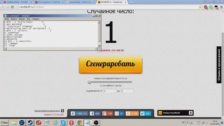This screenshot has width=224, height=126.
Task: Share via Google Plus counter button
Action: tap(107, 113)
